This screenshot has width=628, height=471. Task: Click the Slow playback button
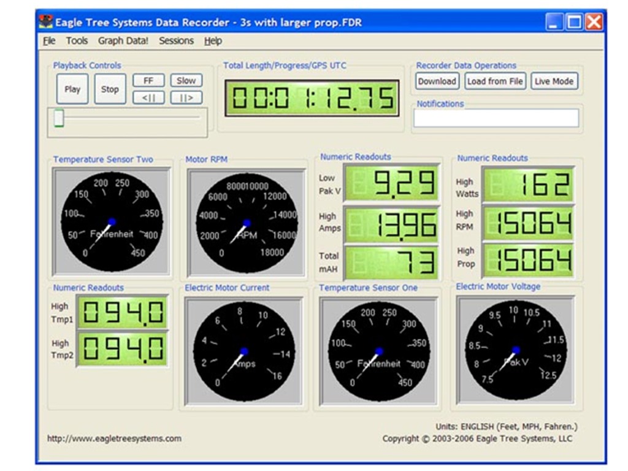[186, 81]
